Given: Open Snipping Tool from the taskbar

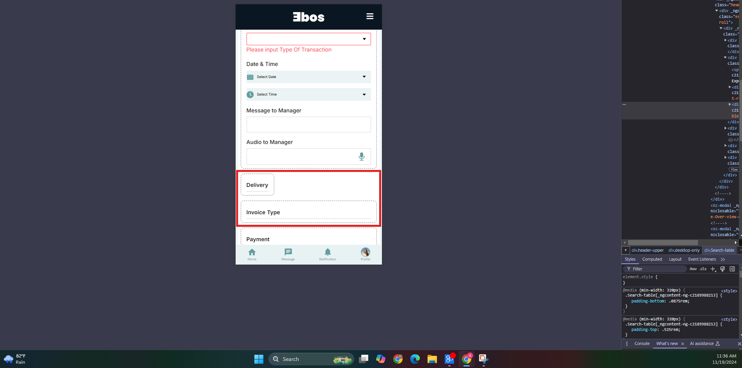Looking at the screenshot, I should [x=484, y=359].
